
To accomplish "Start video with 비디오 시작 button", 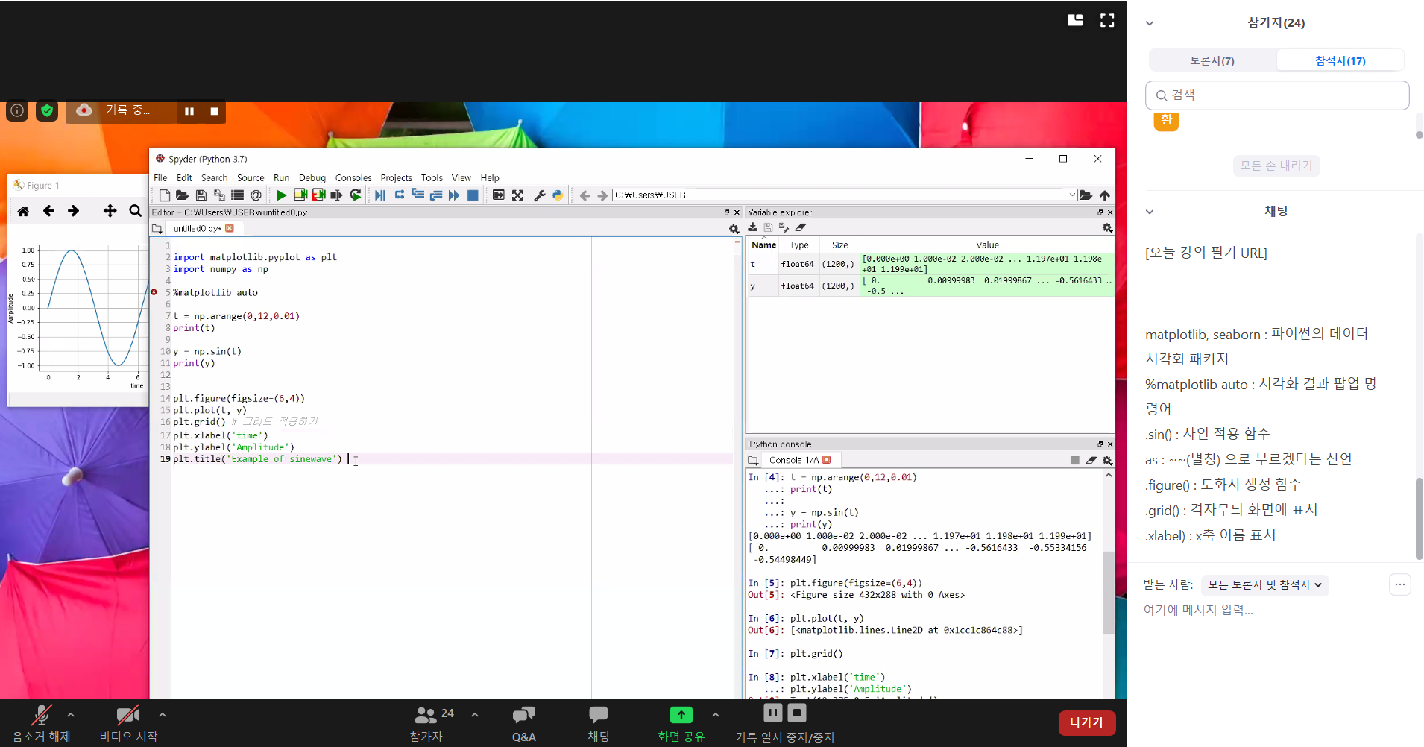I will (x=128, y=723).
